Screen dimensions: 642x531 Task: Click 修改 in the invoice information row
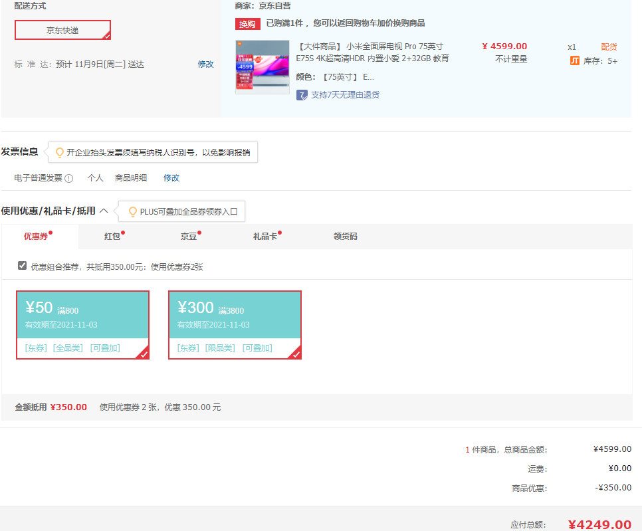[171, 178]
